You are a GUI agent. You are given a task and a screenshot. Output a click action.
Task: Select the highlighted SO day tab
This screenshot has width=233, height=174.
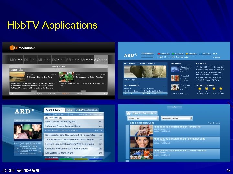[101, 60]
